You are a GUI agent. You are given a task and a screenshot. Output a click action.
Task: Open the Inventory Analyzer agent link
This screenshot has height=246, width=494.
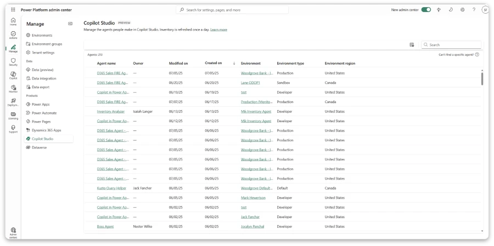[111, 111]
